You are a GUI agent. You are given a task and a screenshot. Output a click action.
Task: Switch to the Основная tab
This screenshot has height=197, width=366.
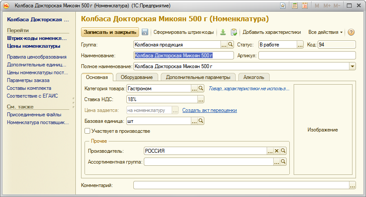[97, 77]
